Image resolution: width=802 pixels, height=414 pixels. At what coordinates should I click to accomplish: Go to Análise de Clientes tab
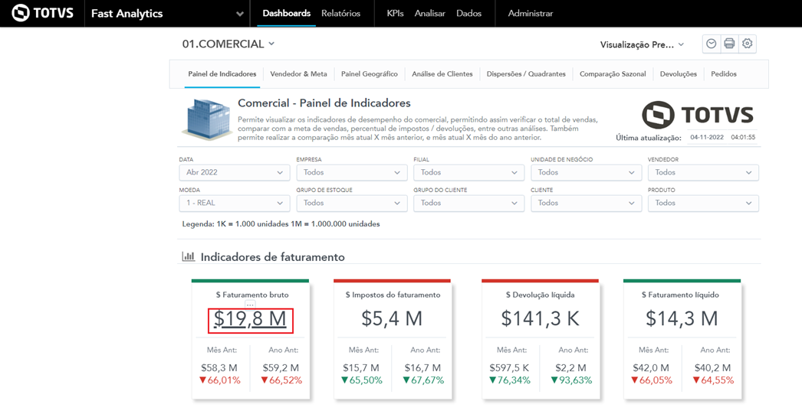click(x=442, y=74)
